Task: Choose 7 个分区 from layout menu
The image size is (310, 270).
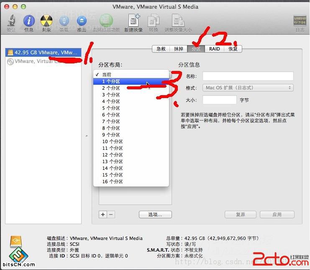Action: click(131, 121)
